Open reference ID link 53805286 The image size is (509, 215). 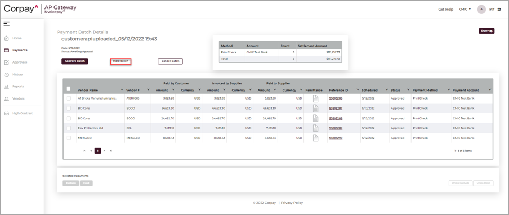[x=335, y=98]
